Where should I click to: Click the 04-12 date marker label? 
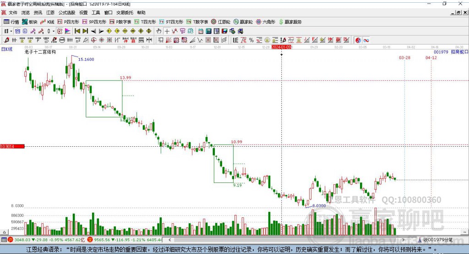point(431,57)
